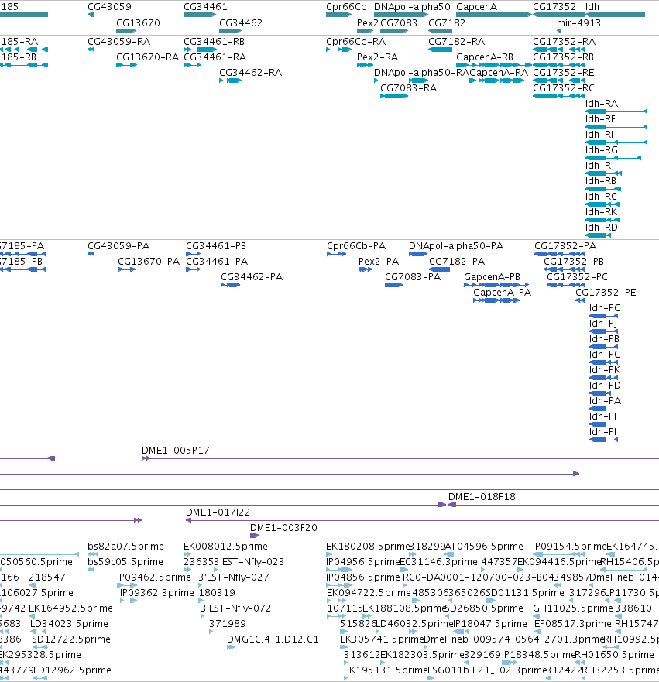Click the gene label CG43059
659x682 pixels.
(x=109, y=7)
